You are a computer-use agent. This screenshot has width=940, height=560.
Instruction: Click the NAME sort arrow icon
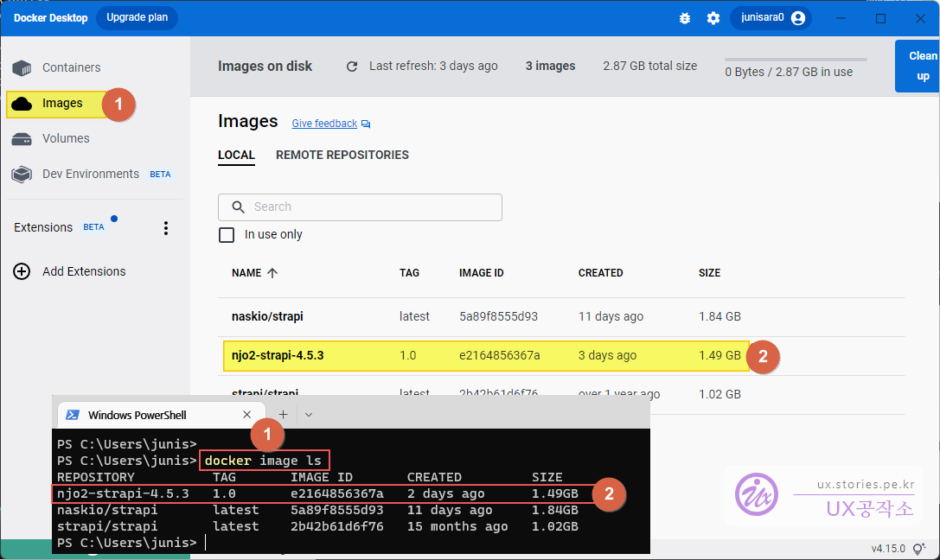(272, 273)
